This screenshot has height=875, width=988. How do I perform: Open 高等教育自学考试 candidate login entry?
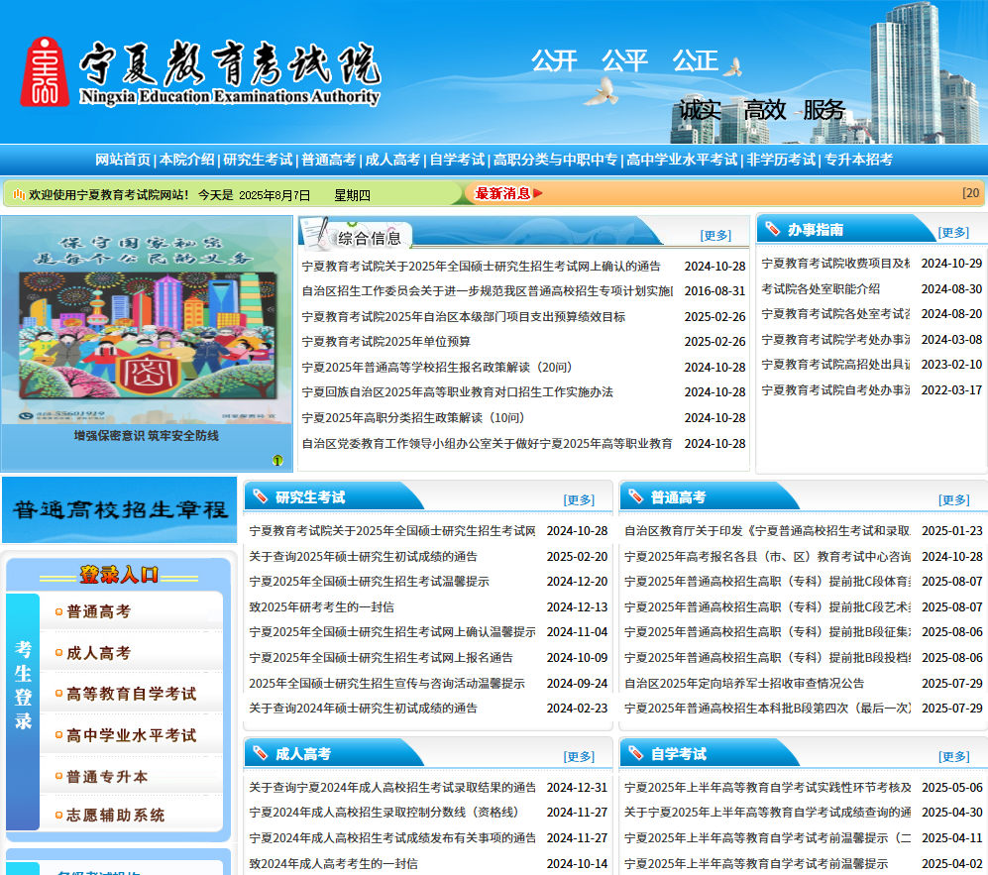[x=131, y=694]
